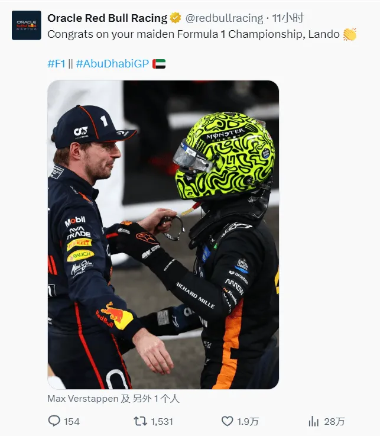Click the tweet text congratulating Lando
Screen dimensions: 380x436
pos(194,34)
